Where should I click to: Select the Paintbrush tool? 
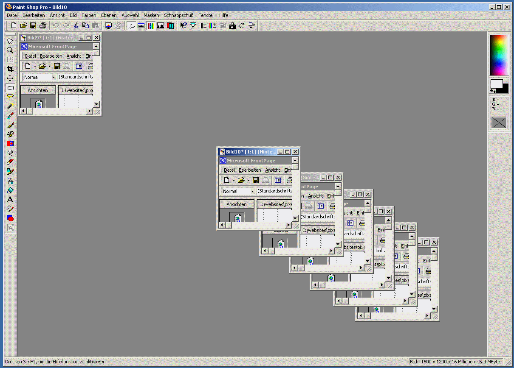click(10, 125)
